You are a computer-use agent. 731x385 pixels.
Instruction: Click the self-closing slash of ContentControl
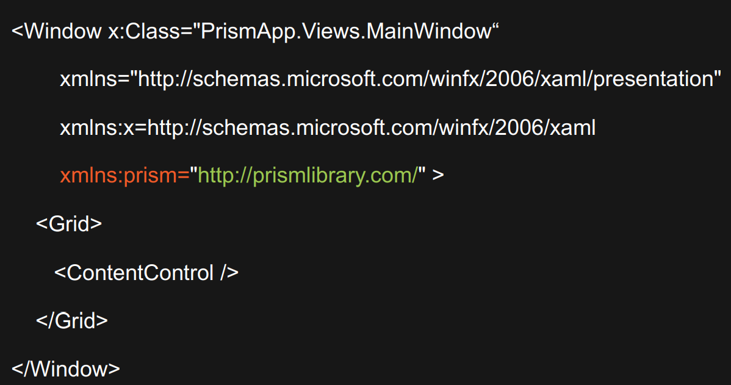[x=224, y=273]
